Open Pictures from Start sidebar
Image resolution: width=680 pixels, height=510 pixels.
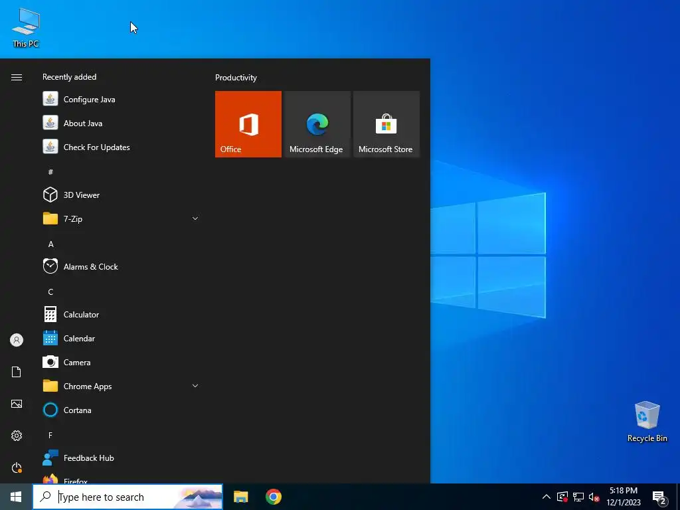point(17,404)
